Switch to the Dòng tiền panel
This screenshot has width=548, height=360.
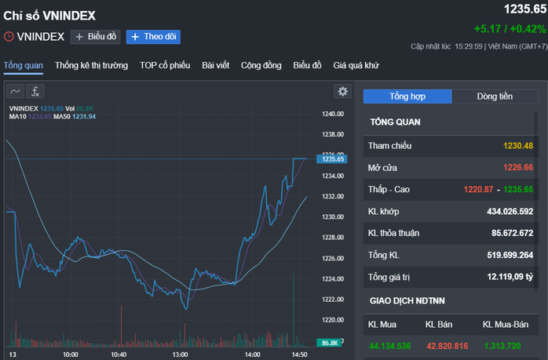[495, 96]
